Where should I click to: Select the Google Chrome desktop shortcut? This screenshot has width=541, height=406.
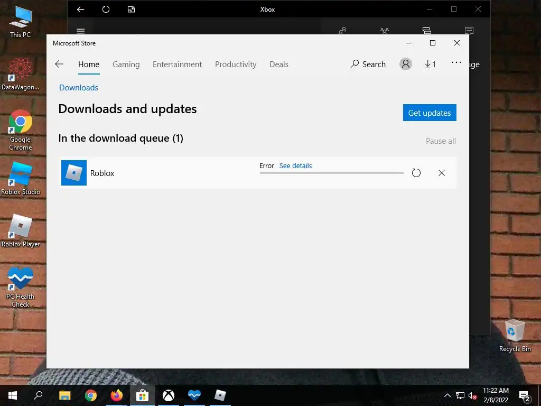click(21, 130)
